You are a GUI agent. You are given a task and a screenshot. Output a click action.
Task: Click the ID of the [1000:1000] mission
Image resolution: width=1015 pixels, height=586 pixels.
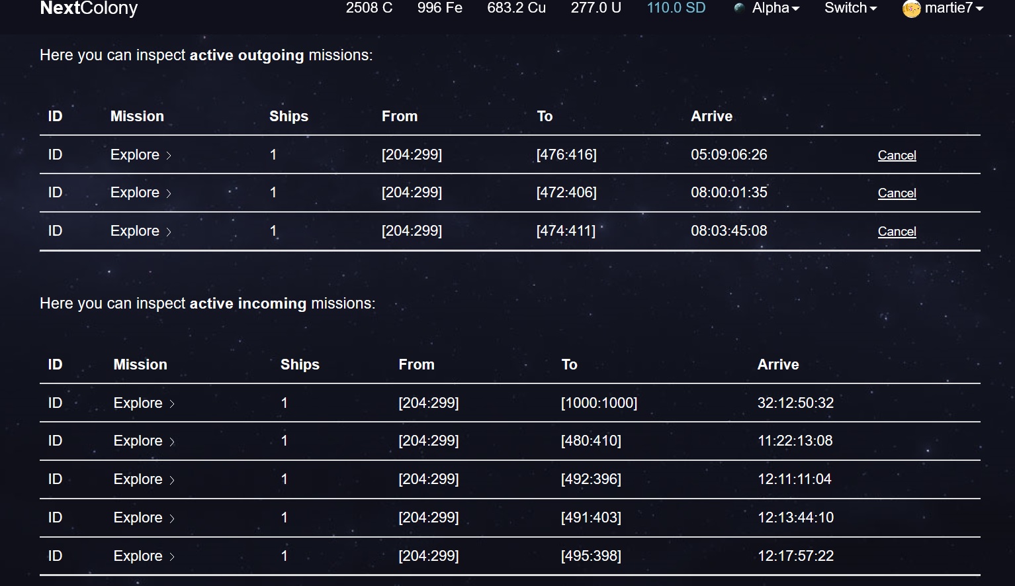pyautogui.click(x=55, y=403)
